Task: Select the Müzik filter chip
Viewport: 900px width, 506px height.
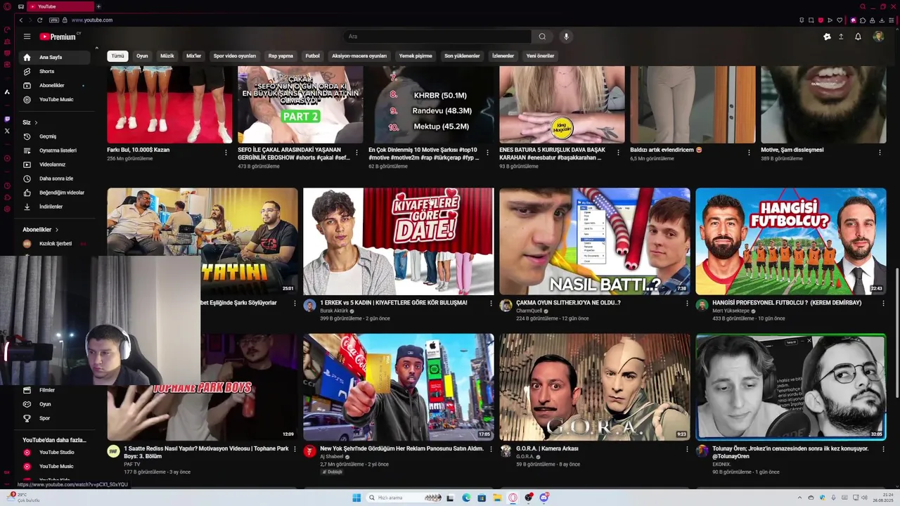Action: point(167,56)
